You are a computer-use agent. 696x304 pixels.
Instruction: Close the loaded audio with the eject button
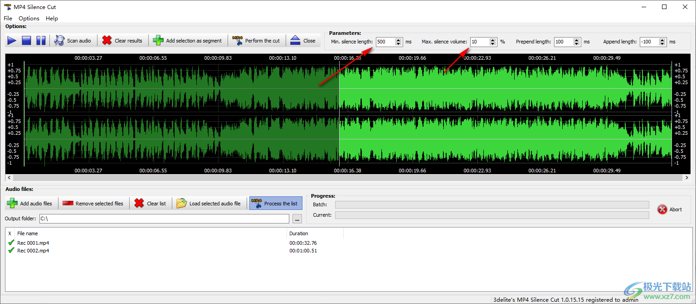pyautogui.click(x=303, y=41)
